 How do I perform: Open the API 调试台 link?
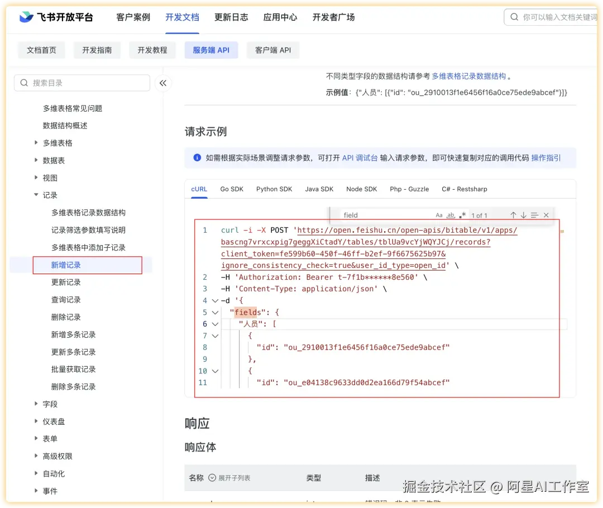[360, 158]
